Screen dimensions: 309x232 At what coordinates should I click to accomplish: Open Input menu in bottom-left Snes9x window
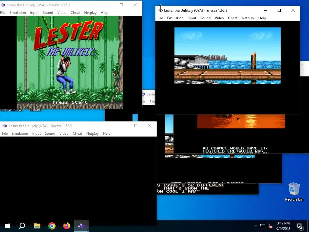tap(37, 134)
